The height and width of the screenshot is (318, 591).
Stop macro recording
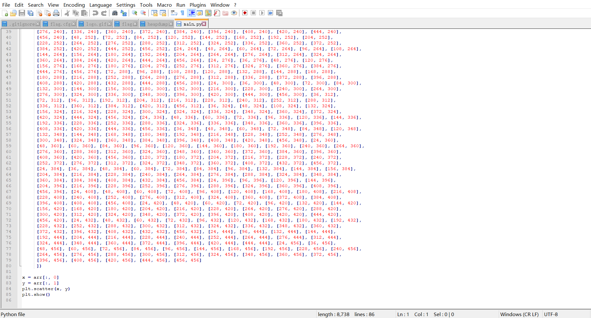[253, 13]
